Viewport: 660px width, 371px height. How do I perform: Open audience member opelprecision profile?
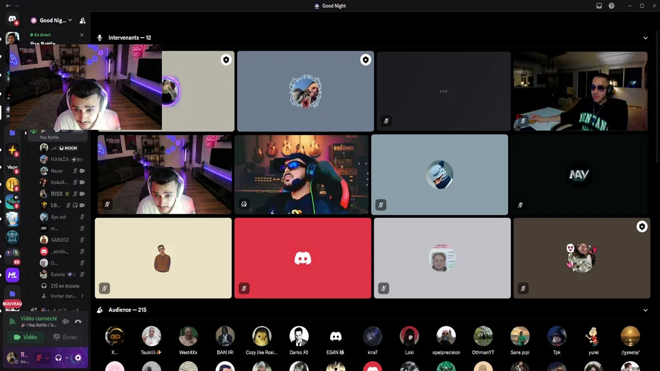point(446,341)
